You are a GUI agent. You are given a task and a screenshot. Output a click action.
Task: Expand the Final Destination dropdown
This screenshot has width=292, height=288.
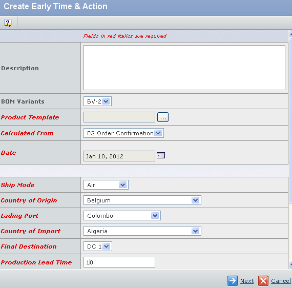coord(98,246)
